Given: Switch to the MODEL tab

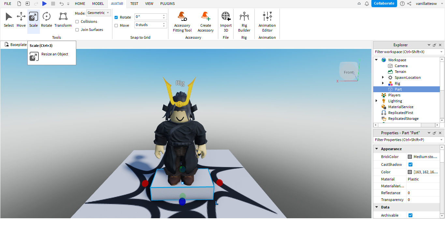Looking at the screenshot, I should (98, 4).
